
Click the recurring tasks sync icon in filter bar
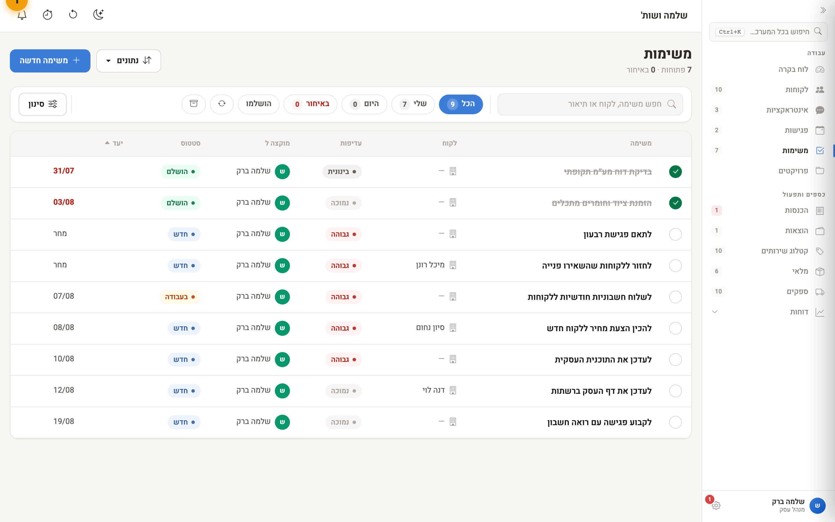222,104
